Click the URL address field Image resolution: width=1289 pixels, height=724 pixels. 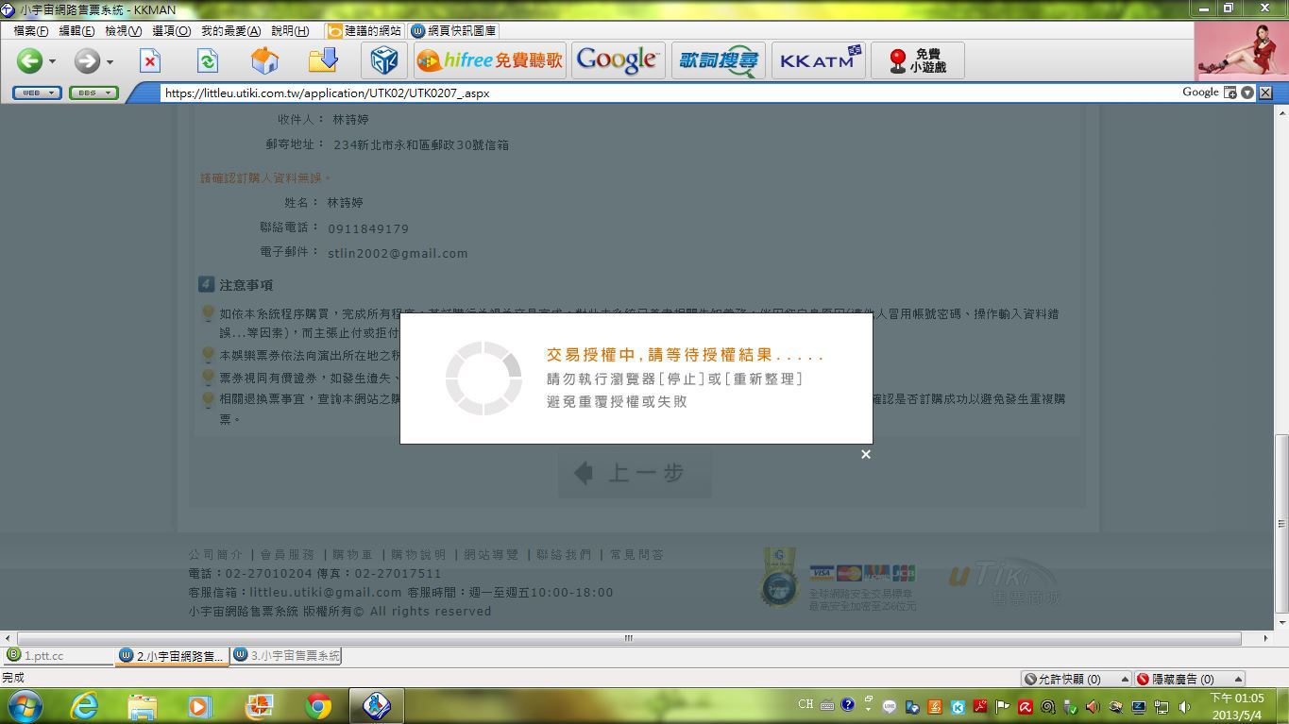[661, 93]
